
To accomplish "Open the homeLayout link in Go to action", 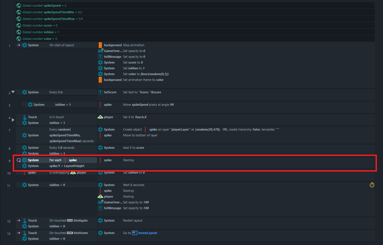I will (x=148, y=233).
